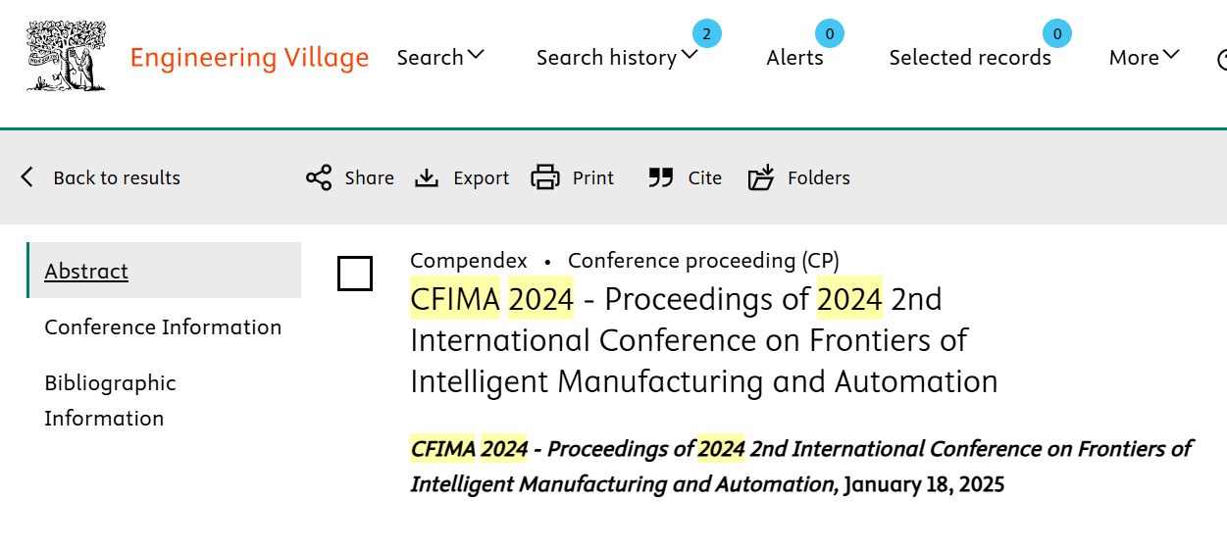1227x551 pixels.
Task: Expand the Search dropdown menu
Action: 440,57
